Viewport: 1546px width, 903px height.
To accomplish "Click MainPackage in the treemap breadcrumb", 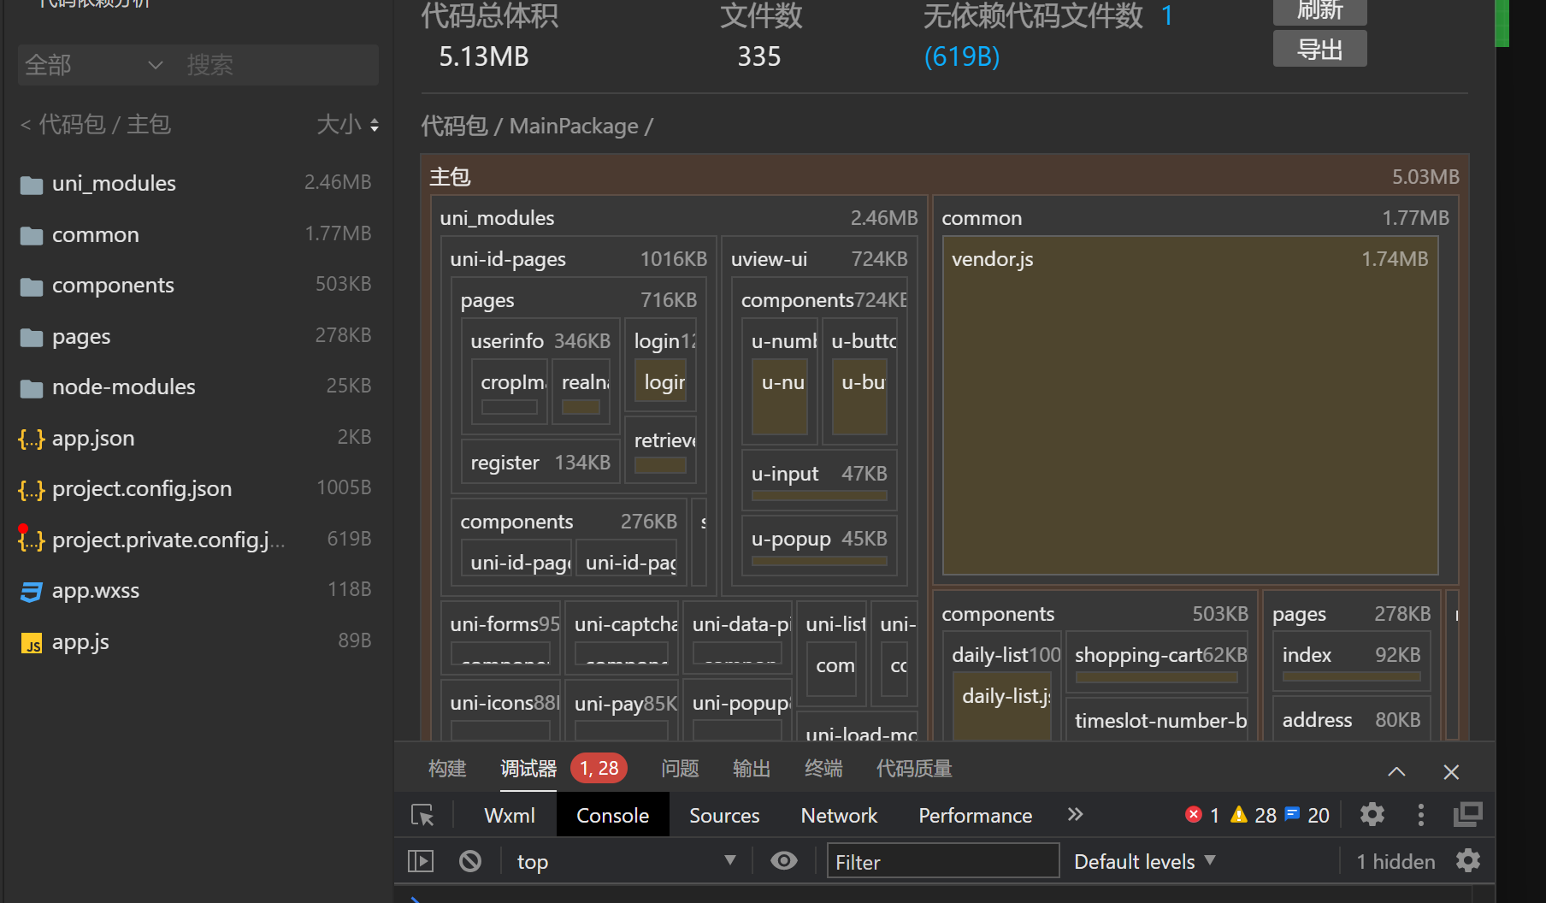I will point(574,126).
